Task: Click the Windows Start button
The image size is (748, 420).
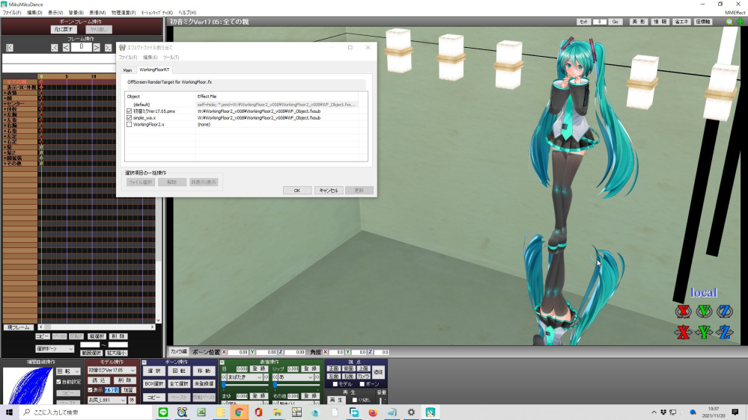Action: coord(9,413)
